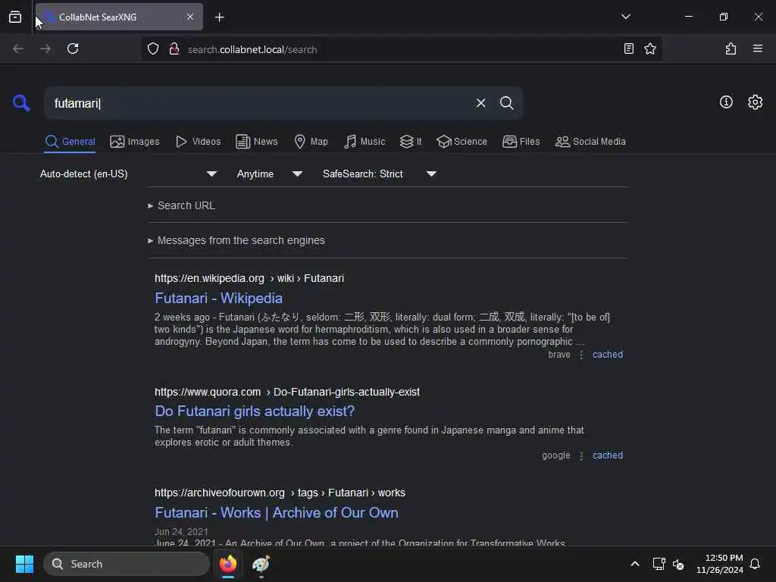
Task: Clear the search query with the X icon
Action: (480, 103)
